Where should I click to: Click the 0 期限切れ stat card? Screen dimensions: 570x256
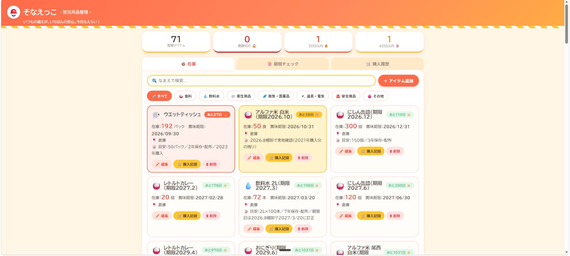247,42
